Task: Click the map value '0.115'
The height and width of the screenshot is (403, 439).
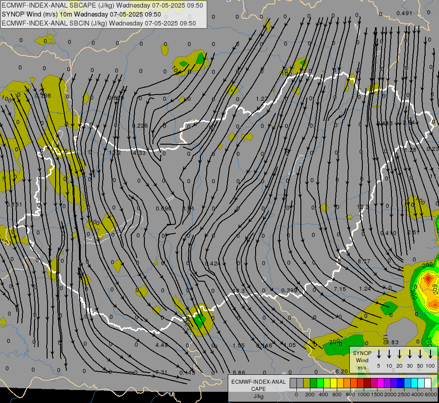Action: (x=187, y=373)
